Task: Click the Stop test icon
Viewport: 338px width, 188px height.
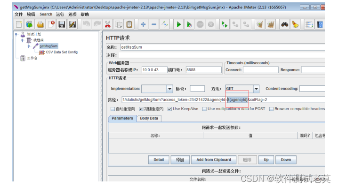Action: click(200, 24)
